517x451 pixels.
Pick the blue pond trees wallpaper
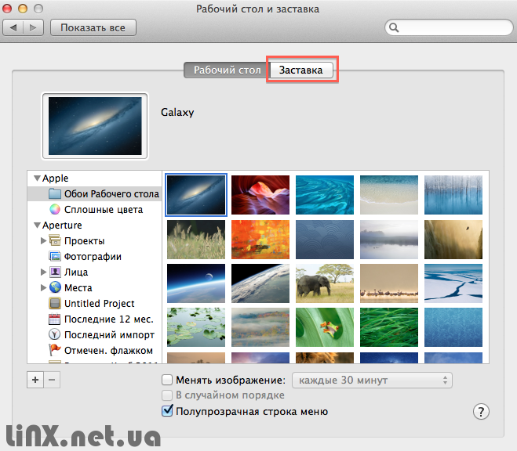tap(453, 195)
